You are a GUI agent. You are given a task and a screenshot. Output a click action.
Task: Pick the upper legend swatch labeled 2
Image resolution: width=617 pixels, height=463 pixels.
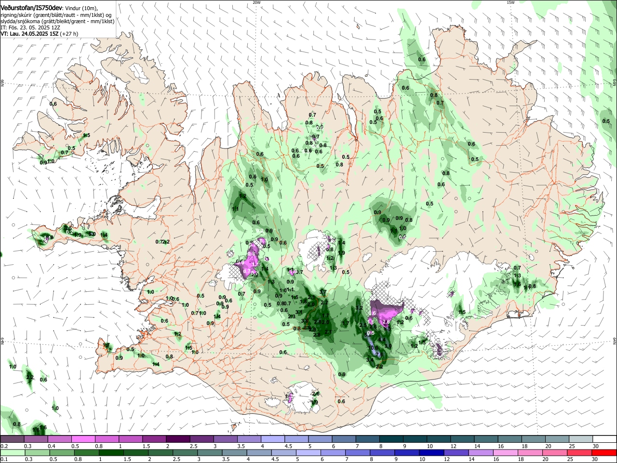[x=178, y=439]
